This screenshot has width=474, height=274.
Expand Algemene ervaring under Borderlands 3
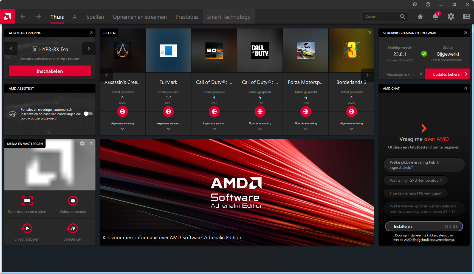pyautogui.click(x=351, y=129)
